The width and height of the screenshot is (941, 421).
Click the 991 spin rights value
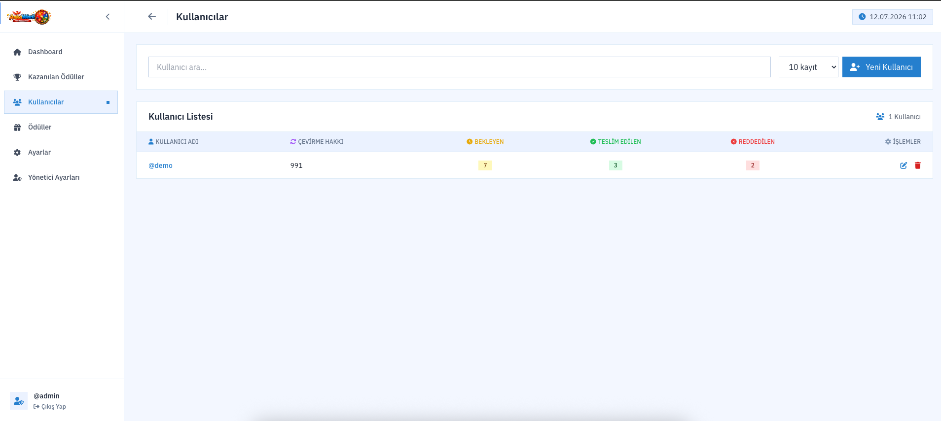296,165
